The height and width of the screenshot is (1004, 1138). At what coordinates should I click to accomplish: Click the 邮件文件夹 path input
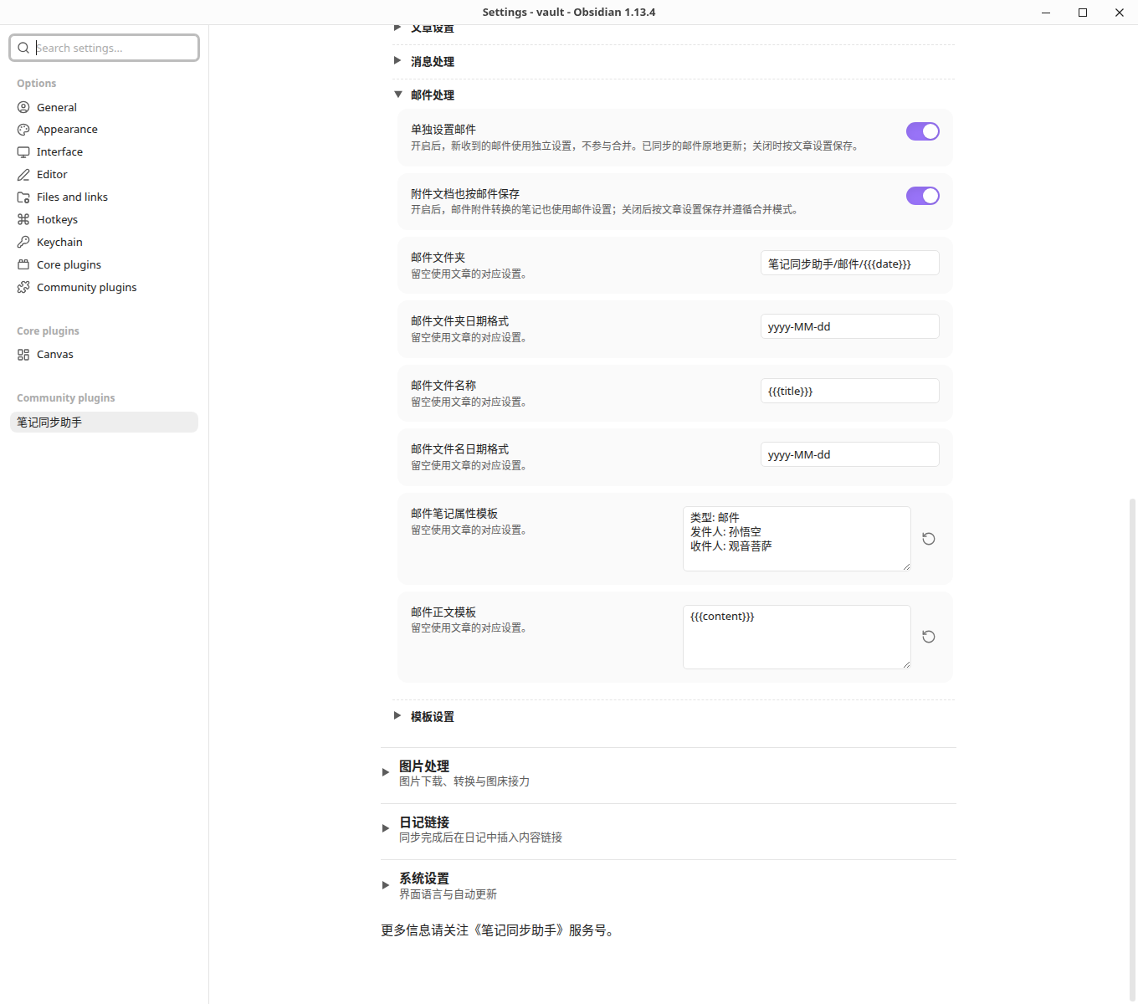coord(850,263)
